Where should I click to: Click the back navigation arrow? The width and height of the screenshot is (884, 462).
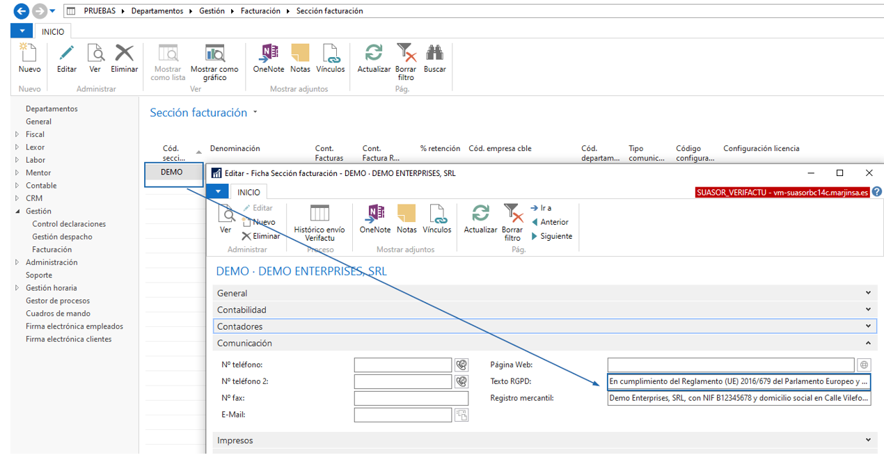[x=22, y=11]
